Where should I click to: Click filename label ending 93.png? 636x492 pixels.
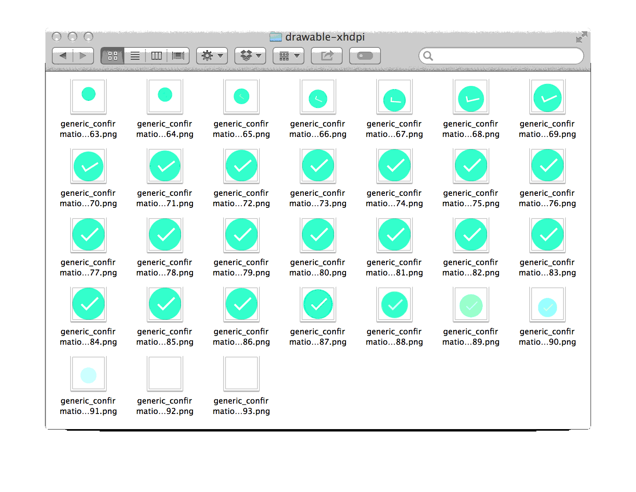click(x=241, y=406)
